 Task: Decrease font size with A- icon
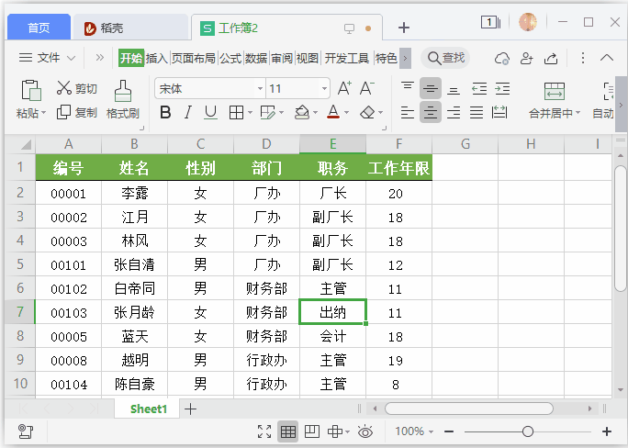coord(367,88)
